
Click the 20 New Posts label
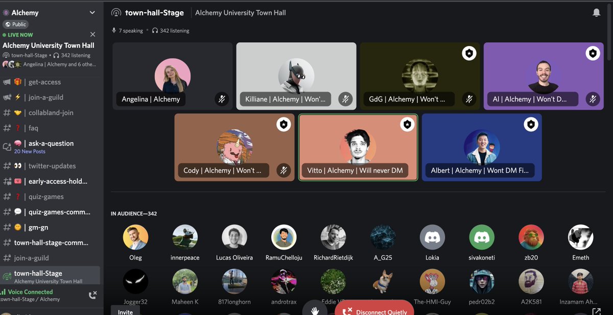click(30, 152)
